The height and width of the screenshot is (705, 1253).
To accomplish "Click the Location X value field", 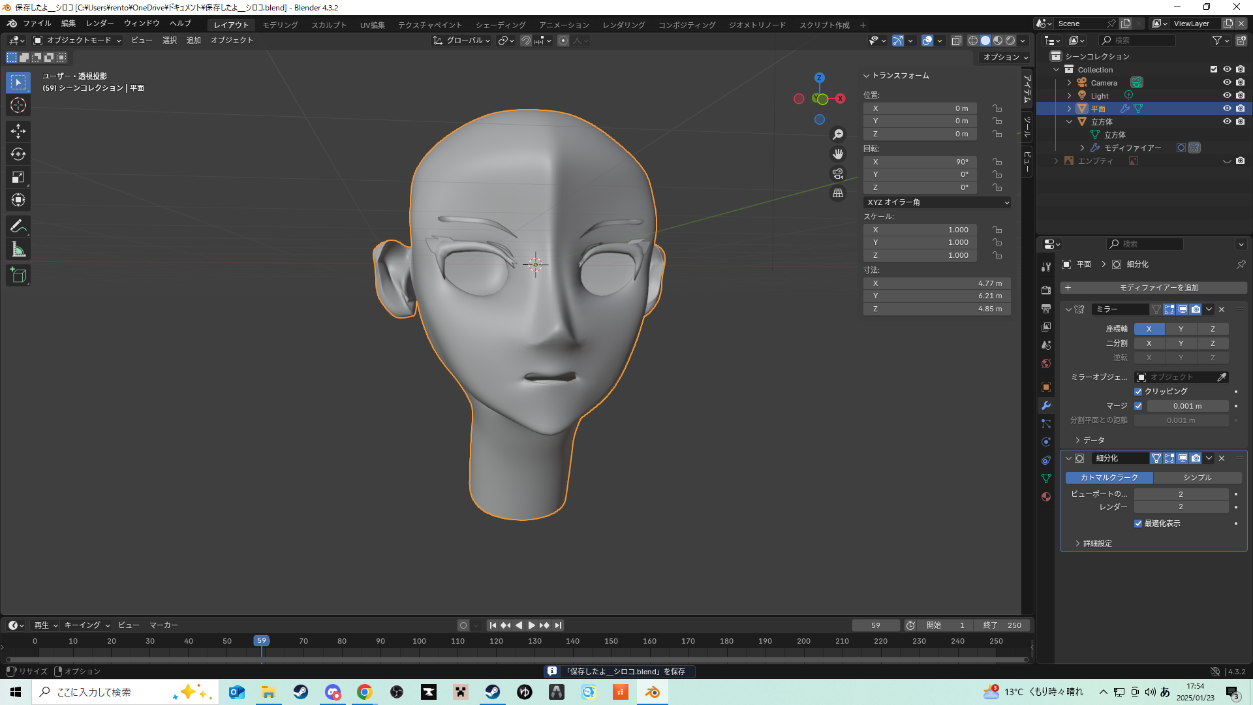I will [x=920, y=108].
